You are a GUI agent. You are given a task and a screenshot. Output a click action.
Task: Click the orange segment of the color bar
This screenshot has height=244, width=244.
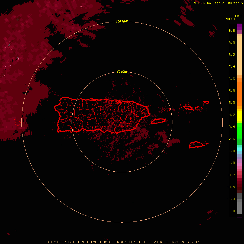(x=239, y=94)
